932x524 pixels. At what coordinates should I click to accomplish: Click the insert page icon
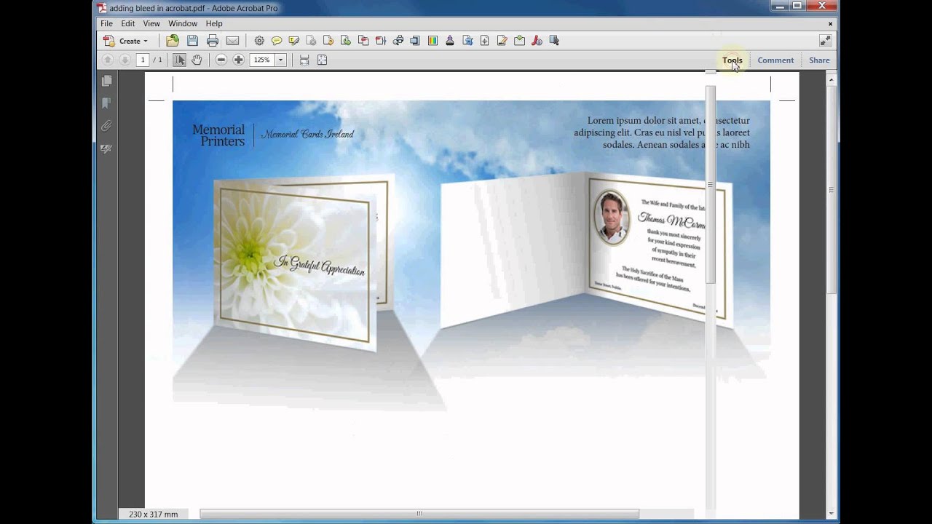pyautogui.click(x=484, y=41)
